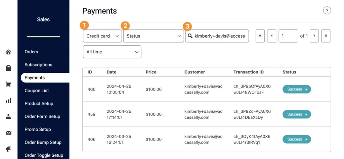
Task: Open the Status filter dropdown
Action: click(x=153, y=36)
